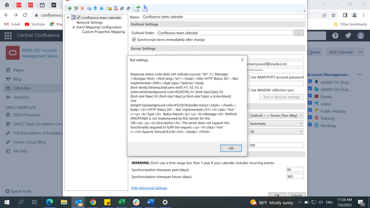The width and height of the screenshot is (370, 208).
Task: Open Chrome menu three dots
Action: (x=364, y=15)
